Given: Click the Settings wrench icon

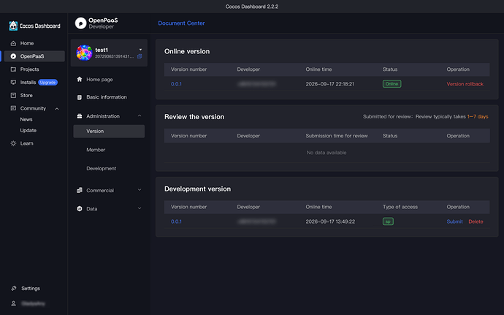Looking at the screenshot, I should click(13, 288).
